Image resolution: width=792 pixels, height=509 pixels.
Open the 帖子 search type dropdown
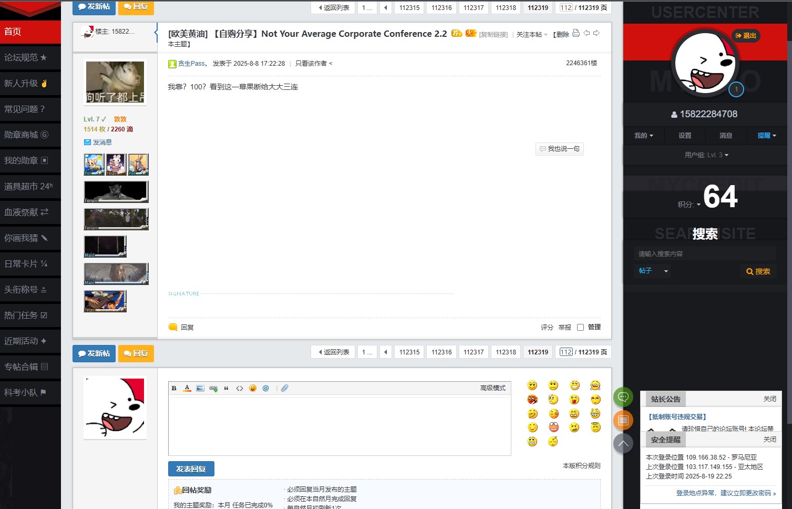pyautogui.click(x=653, y=271)
